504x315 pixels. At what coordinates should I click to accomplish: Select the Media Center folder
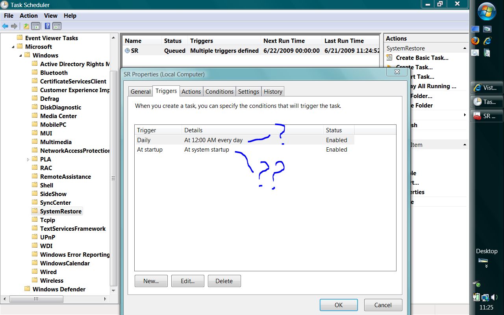pos(58,116)
